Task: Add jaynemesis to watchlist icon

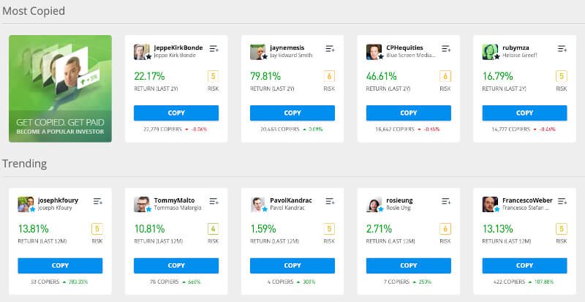Action: point(330,48)
